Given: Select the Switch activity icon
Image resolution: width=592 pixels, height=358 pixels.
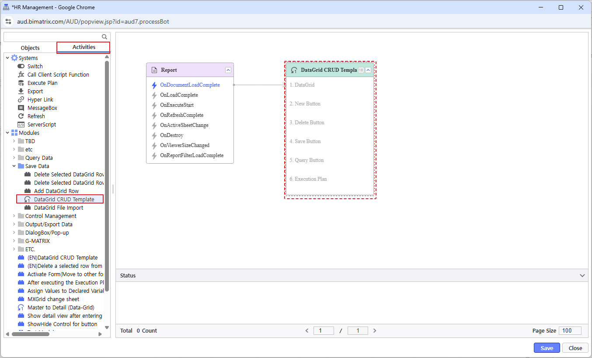Looking at the screenshot, I should coord(21,67).
